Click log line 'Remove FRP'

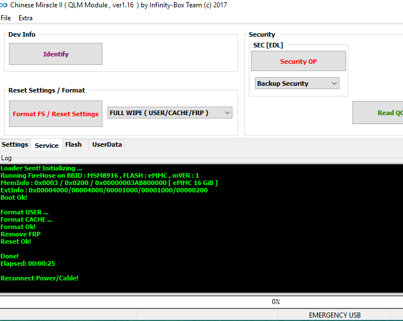click(21, 235)
